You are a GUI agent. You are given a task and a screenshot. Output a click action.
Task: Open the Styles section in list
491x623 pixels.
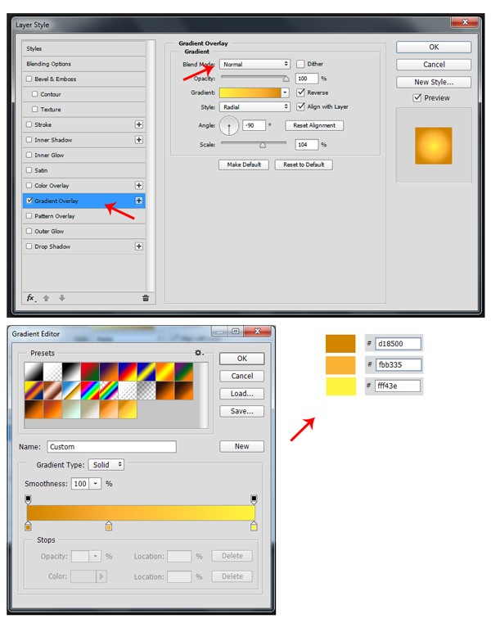coord(83,48)
